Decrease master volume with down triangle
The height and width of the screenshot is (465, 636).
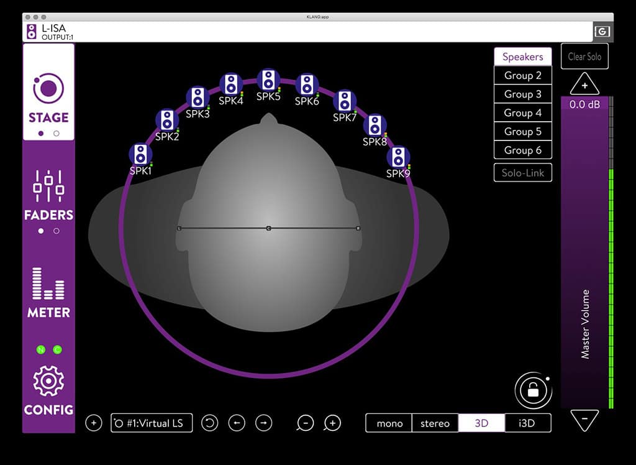coord(584,420)
